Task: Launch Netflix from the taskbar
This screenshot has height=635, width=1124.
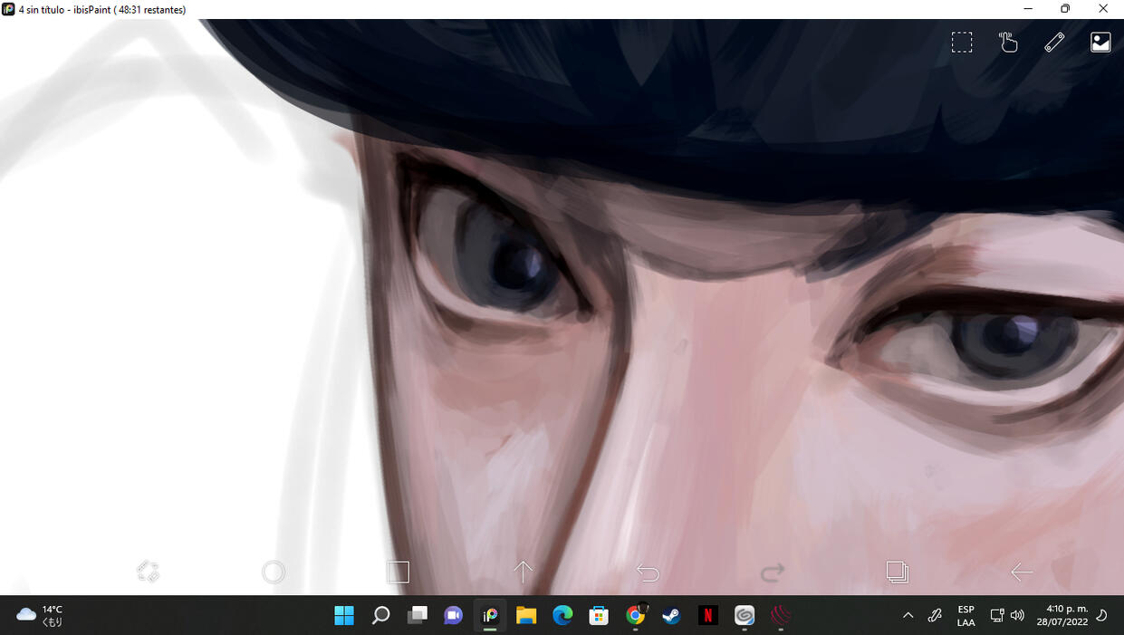Action: coord(707,616)
